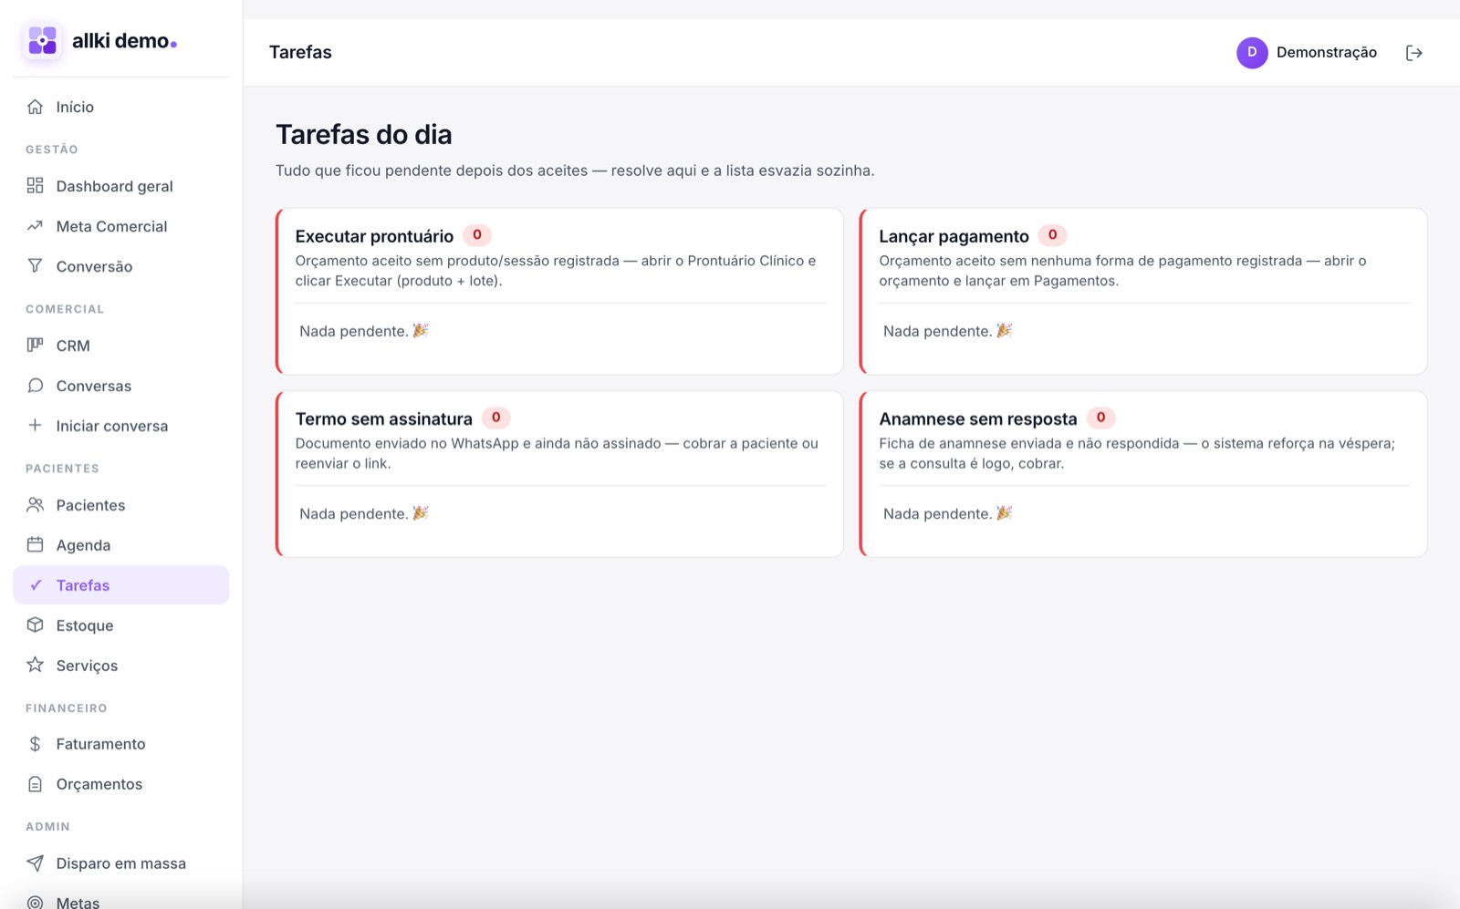Click the Demonstração user name
The width and height of the screenshot is (1460, 909).
tap(1327, 53)
